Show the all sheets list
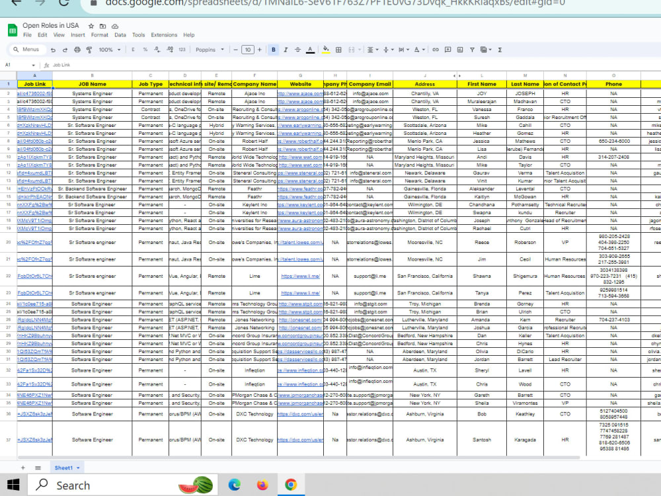 pyautogui.click(x=38, y=468)
